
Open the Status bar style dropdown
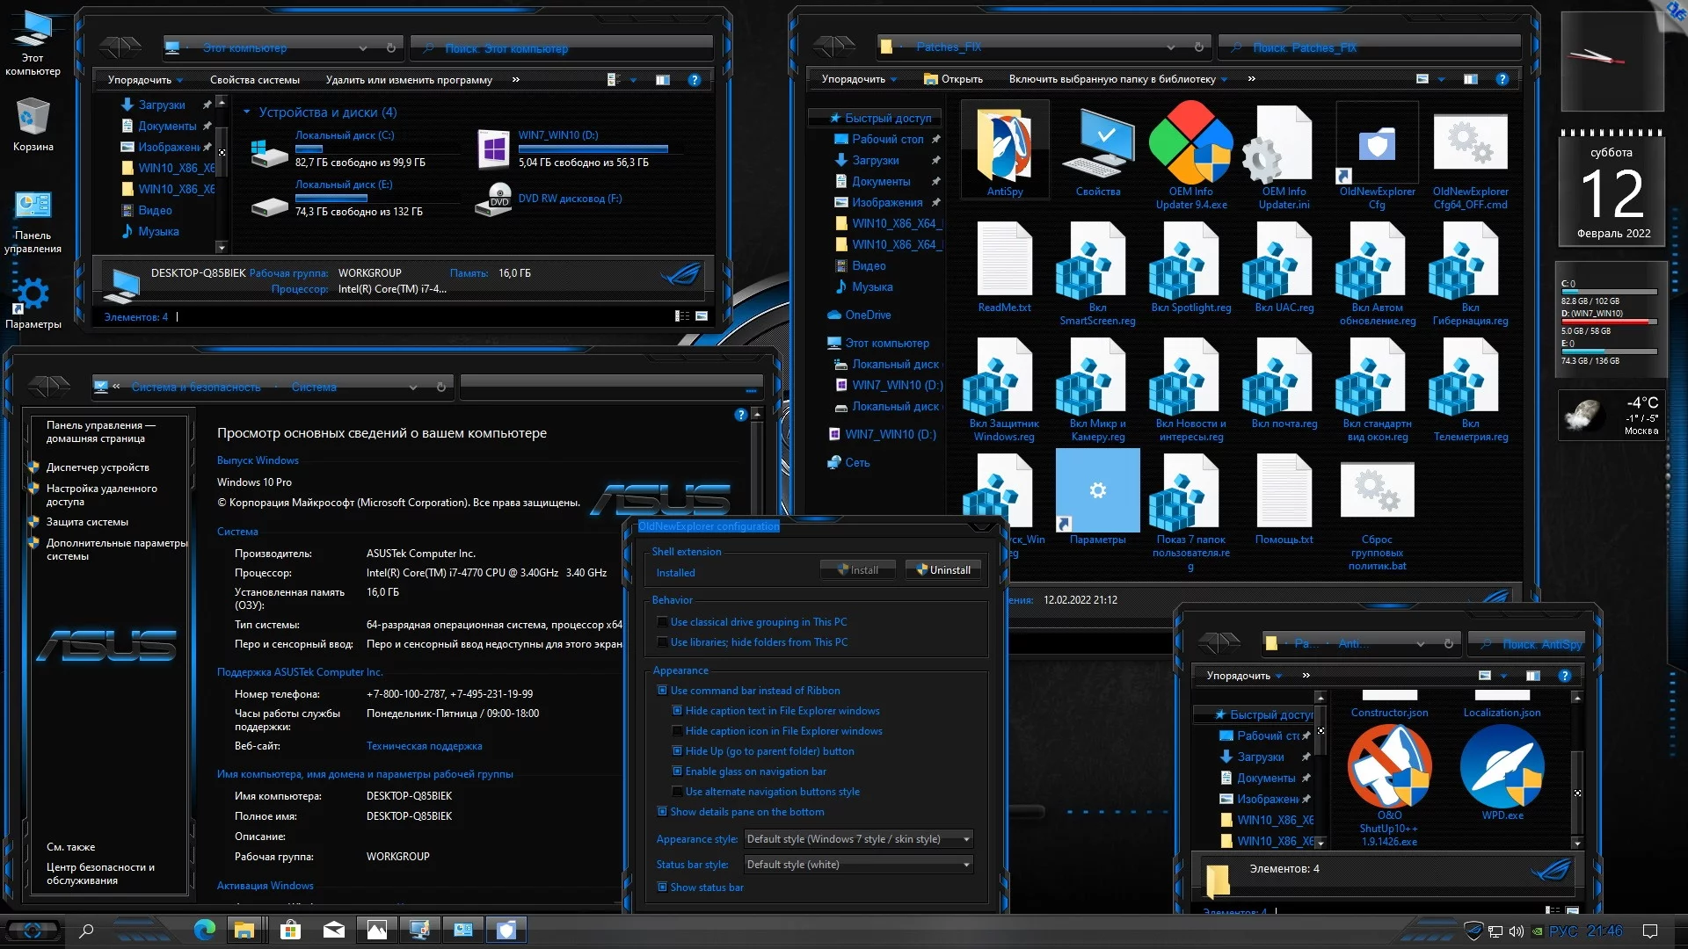[857, 865]
